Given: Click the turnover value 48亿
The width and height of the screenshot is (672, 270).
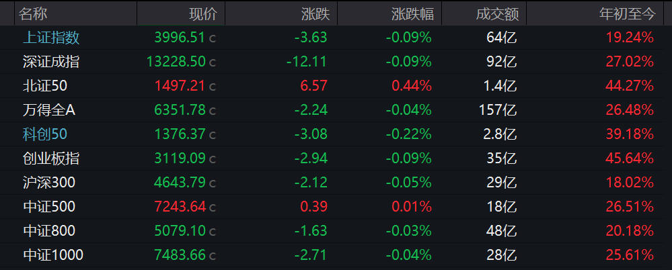Looking at the screenshot, I should (x=502, y=231).
